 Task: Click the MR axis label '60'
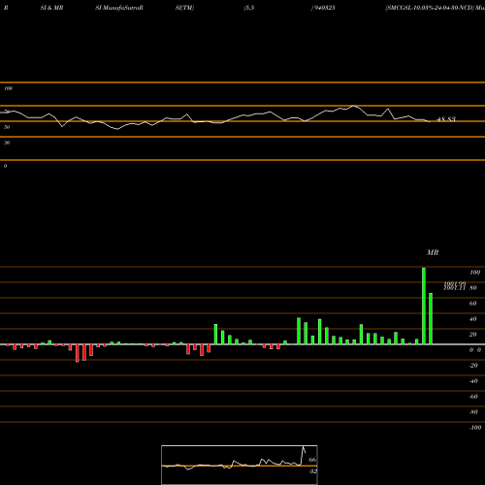pos(472,304)
